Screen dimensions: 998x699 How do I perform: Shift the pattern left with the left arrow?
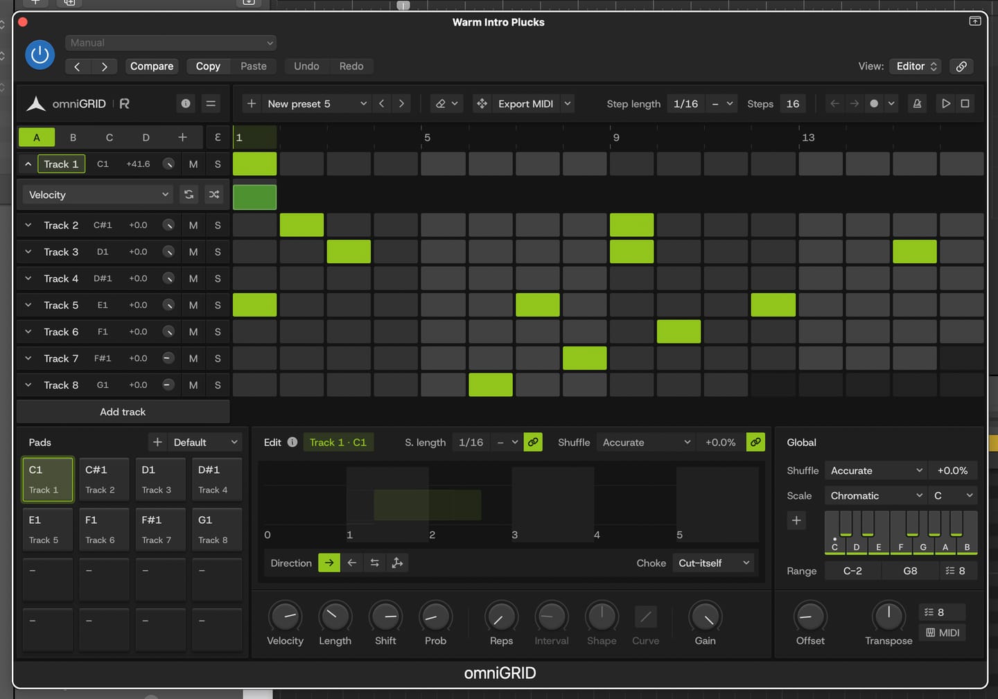pyautogui.click(x=835, y=104)
